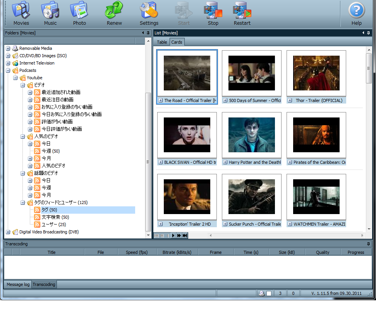Open Help from the toolbar
Viewport: 376px width, 313px height.
pyautogui.click(x=357, y=13)
